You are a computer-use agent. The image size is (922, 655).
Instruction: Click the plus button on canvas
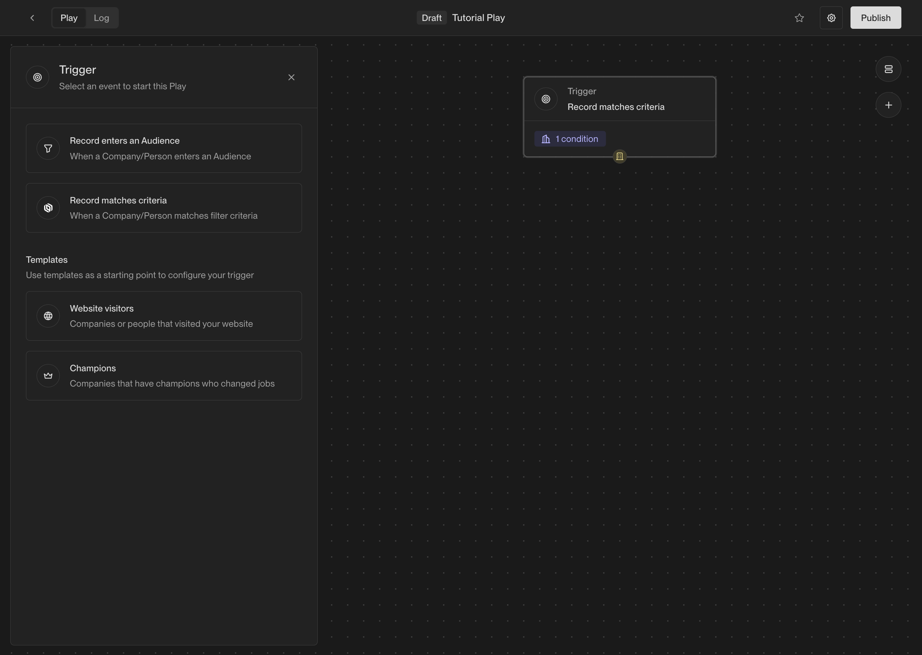pyautogui.click(x=889, y=105)
